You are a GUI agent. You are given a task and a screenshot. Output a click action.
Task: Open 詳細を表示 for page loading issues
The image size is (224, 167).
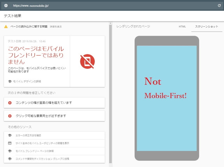click(56, 27)
